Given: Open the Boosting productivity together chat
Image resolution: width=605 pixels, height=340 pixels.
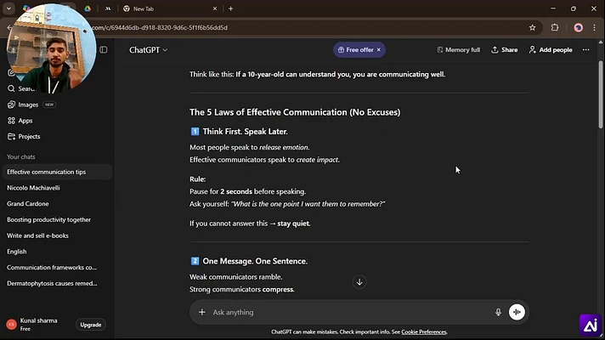Looking at the screenshot, I should [x=57, y=219].
